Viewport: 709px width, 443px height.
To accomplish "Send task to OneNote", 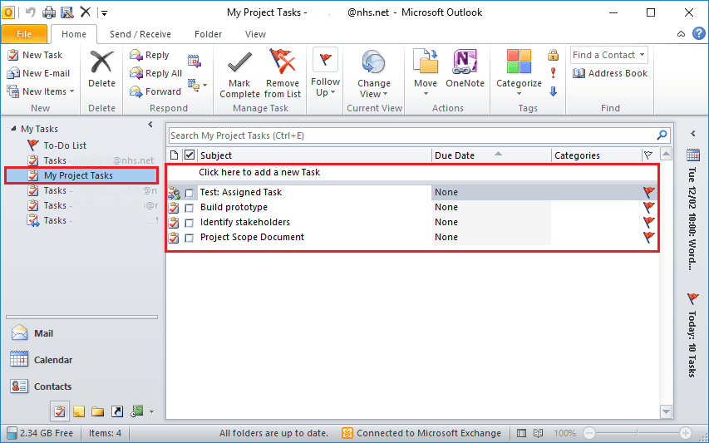I will point(465,69).
